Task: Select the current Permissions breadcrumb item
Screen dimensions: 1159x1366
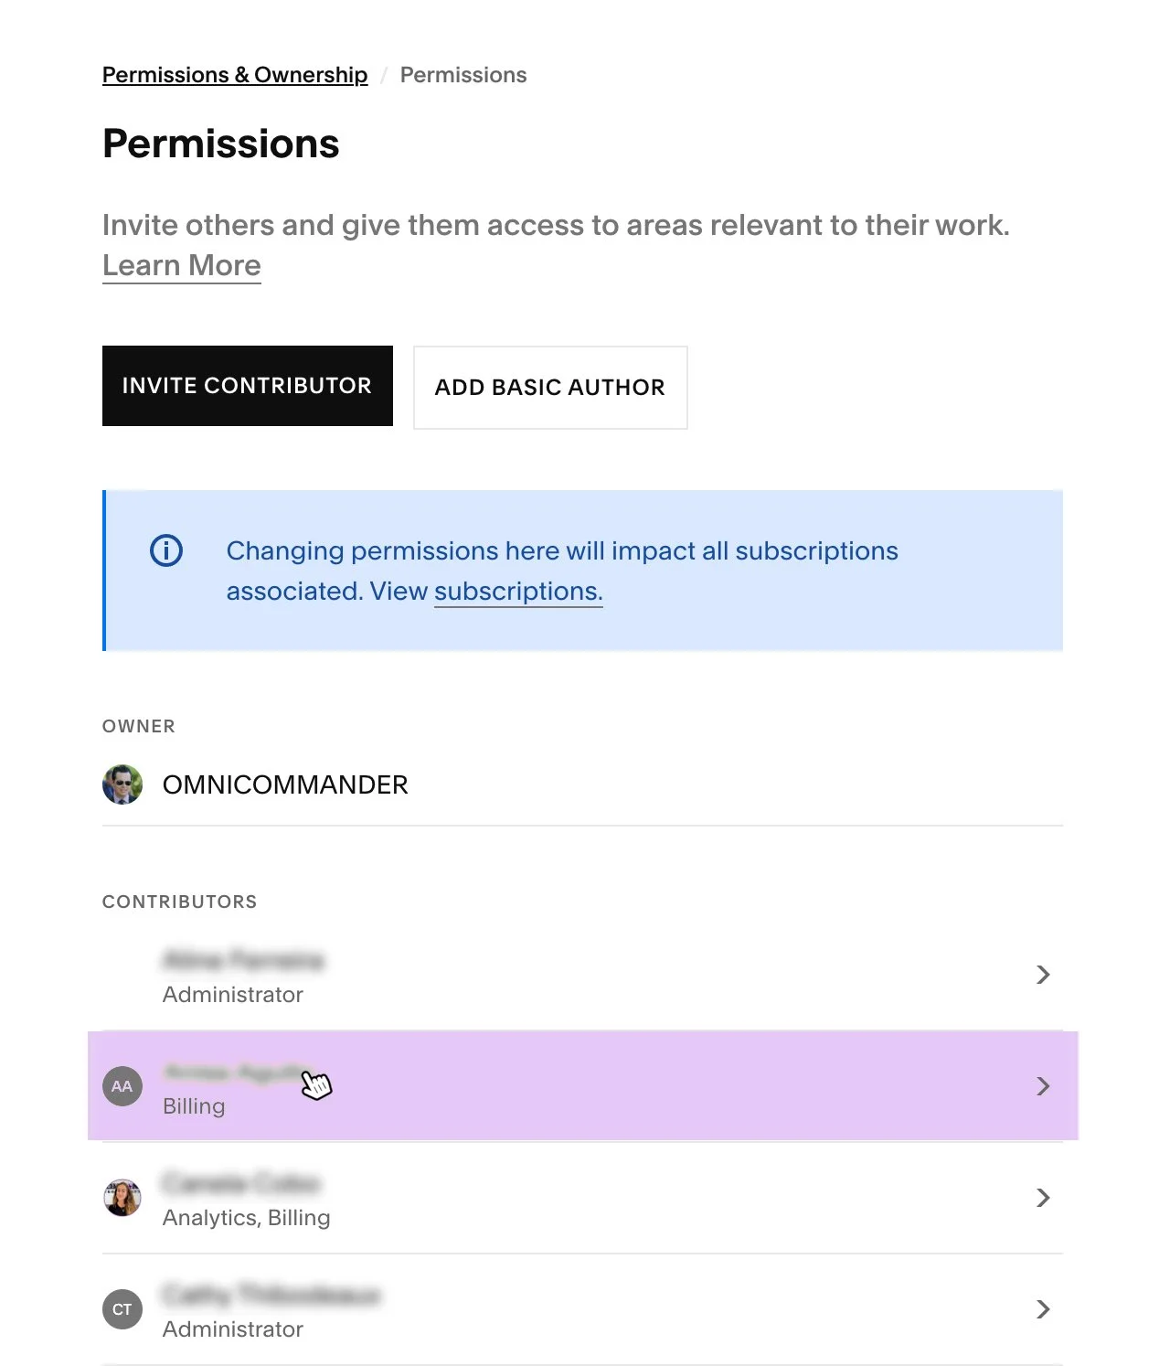Action: (463, 75)
